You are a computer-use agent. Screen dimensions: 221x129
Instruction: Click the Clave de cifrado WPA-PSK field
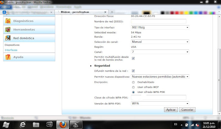158,97
